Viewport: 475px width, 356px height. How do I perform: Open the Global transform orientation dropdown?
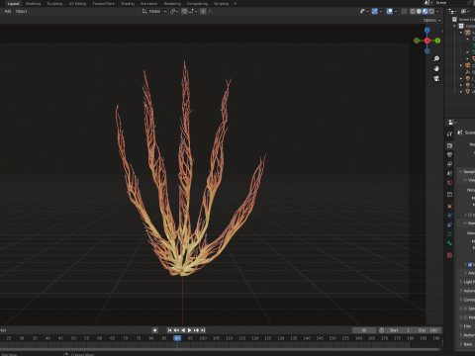pos(154,11)
